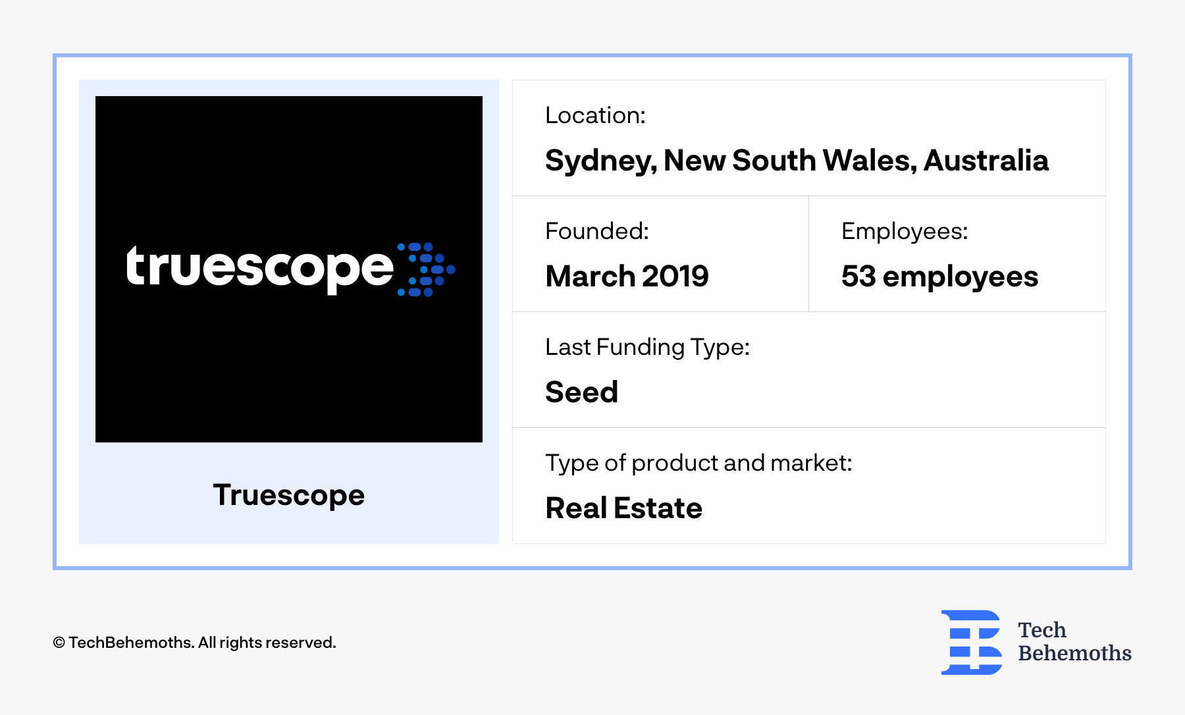1185x715 pixels.
Task: Click the blue dotted Truescope logo mark
Action: [x=426, y=269]
